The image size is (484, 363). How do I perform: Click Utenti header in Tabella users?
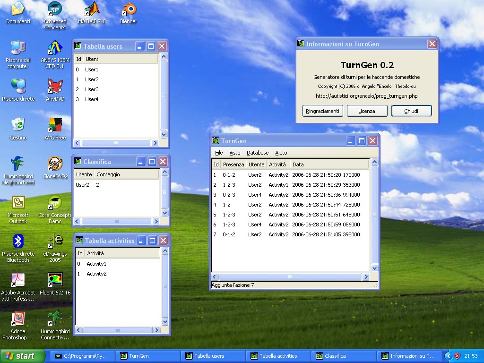(121, 59)
